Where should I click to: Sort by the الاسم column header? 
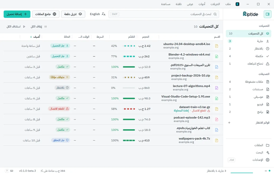pyautogui.click(x=217, y=37)
